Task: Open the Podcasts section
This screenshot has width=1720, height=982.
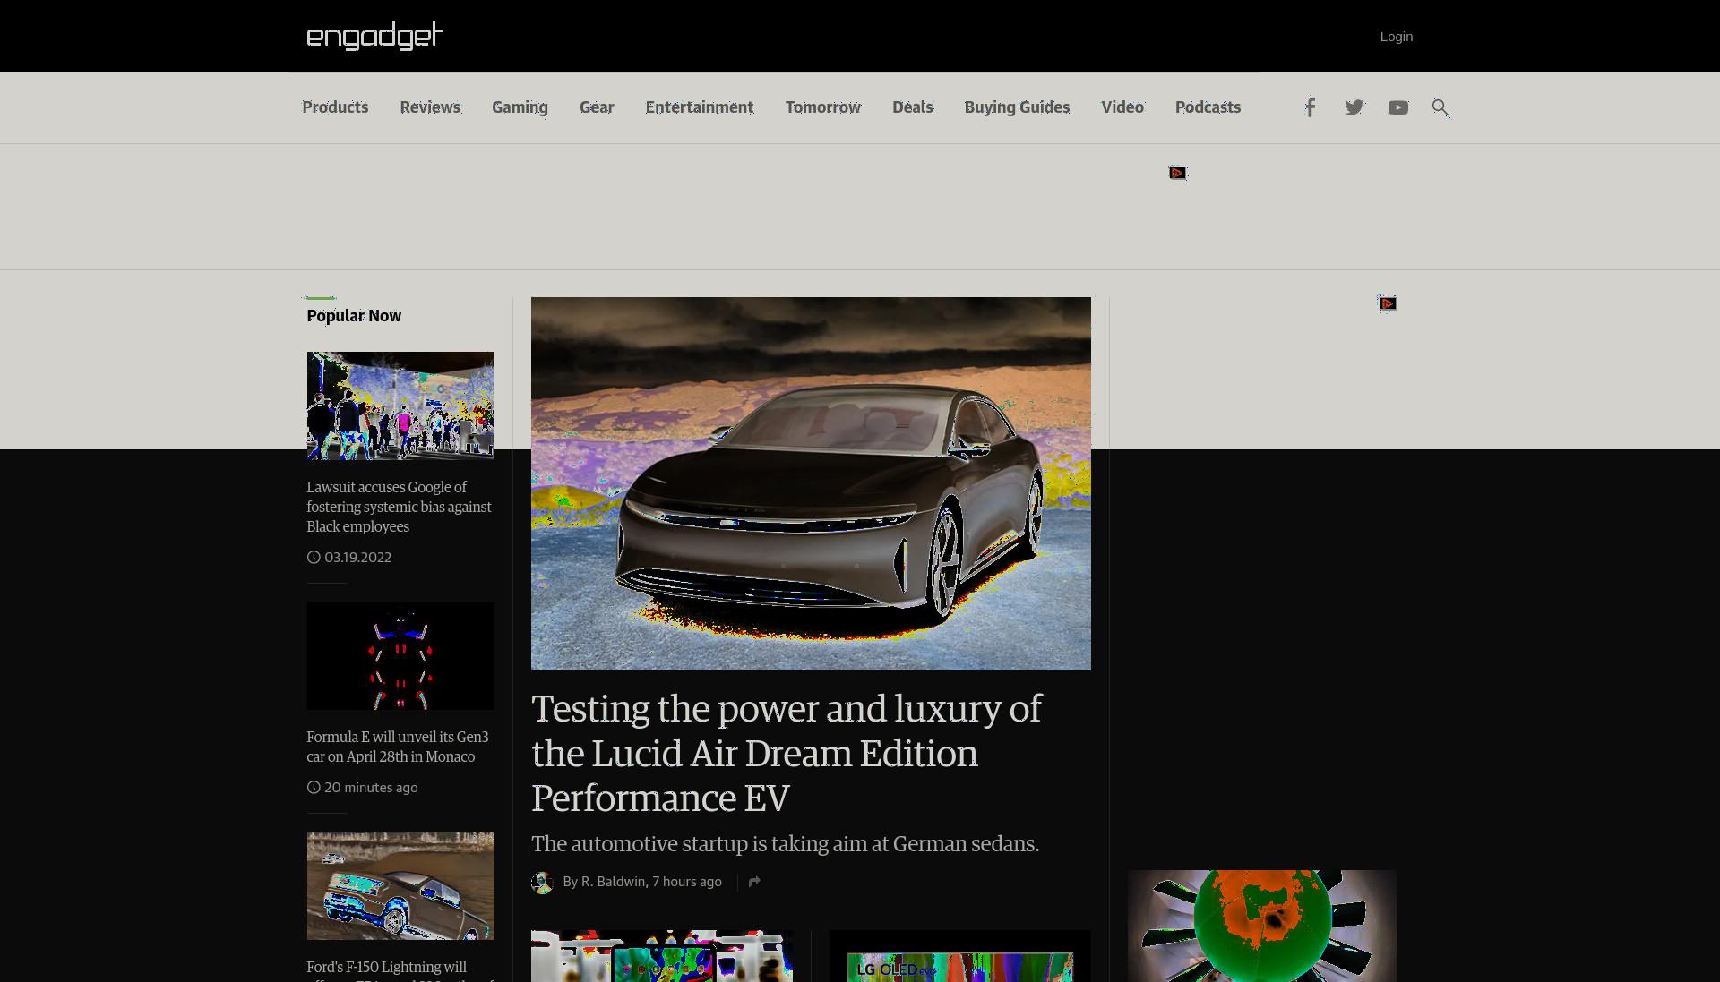Action: coord(1208,107)
